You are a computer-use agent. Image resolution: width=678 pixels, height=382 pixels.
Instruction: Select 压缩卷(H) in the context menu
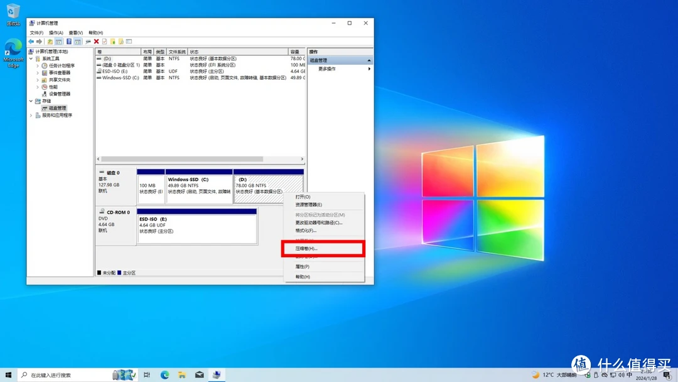click(308, 248)
